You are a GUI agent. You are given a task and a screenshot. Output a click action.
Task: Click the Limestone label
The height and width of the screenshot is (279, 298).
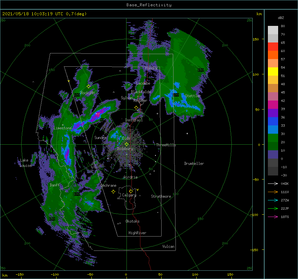(63, 128)
